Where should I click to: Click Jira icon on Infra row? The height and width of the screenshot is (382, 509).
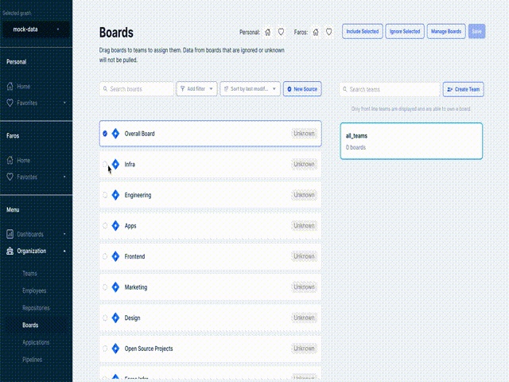pyautogui.click(x=115, y=165)
